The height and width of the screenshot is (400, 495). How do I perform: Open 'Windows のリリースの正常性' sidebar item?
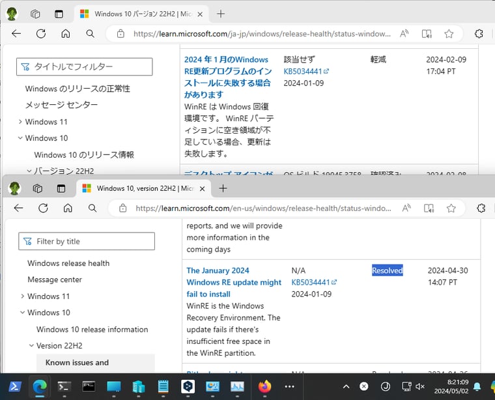coord(78,89)
